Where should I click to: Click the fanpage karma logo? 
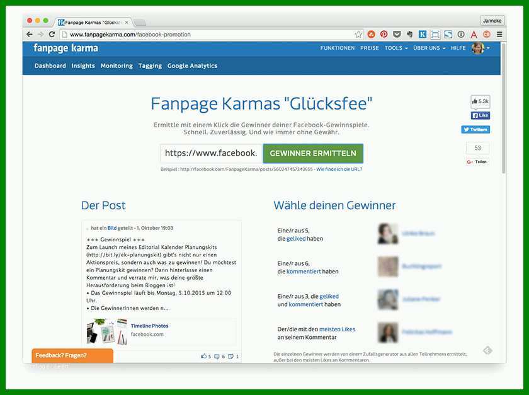pos(65,49)
